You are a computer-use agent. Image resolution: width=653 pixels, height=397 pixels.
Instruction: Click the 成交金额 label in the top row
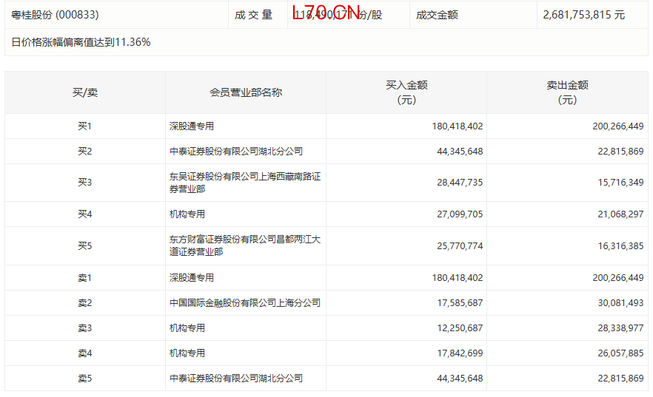[x=437, y=15]
